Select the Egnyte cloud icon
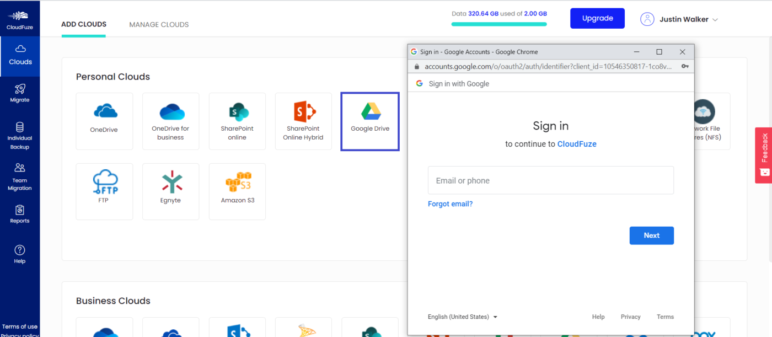 pos(170,191)
